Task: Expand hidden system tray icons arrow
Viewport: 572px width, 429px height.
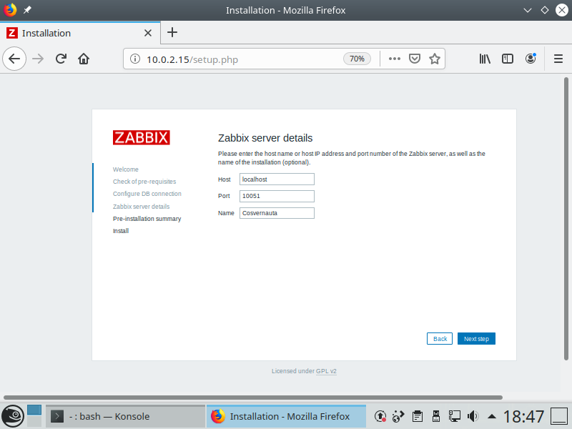Action: coord(492,416)
